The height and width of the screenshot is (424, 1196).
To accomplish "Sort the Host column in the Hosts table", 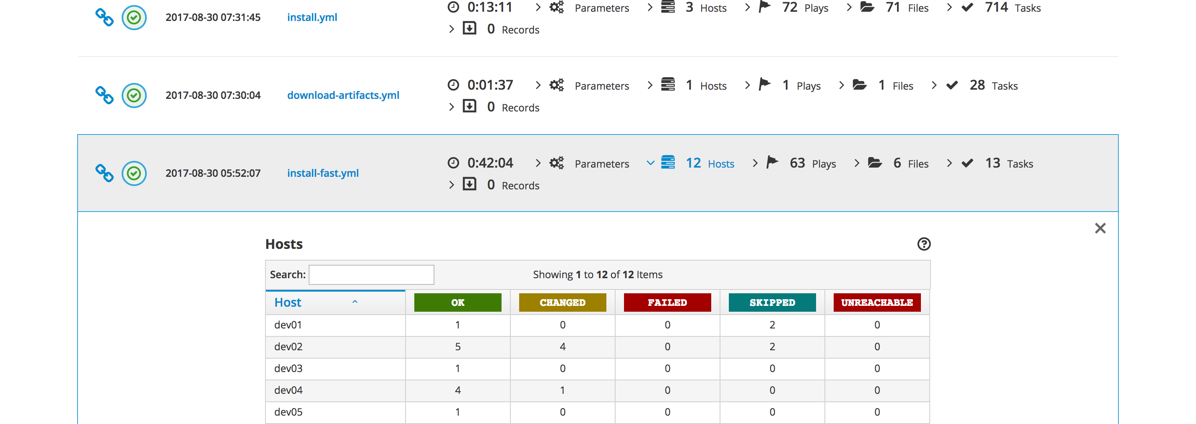I will coord(288,302).
